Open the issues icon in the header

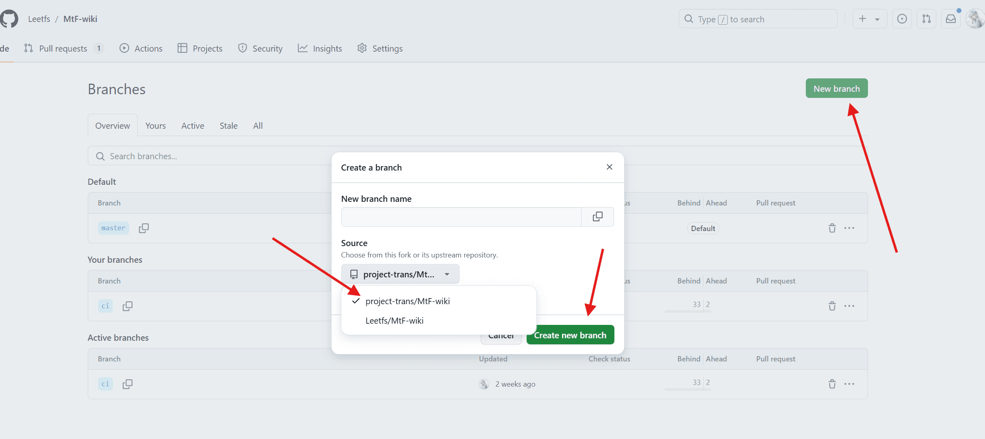point(902,19)
